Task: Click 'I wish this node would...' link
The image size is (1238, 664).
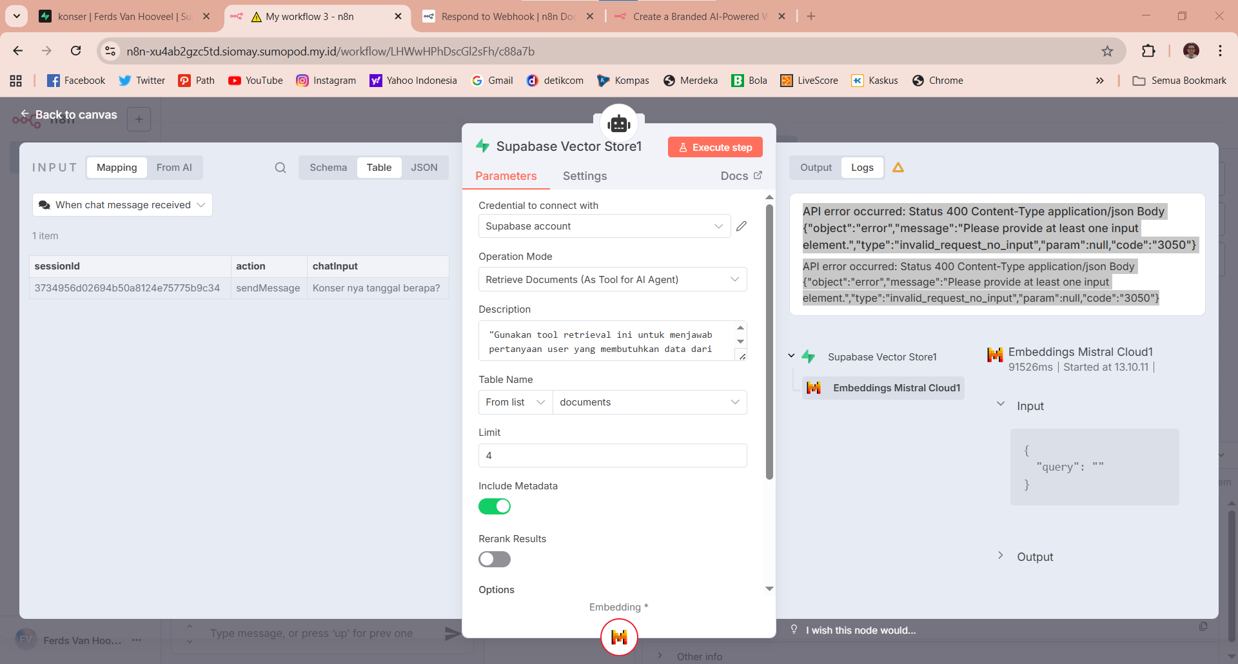Action: click(861, 630)
